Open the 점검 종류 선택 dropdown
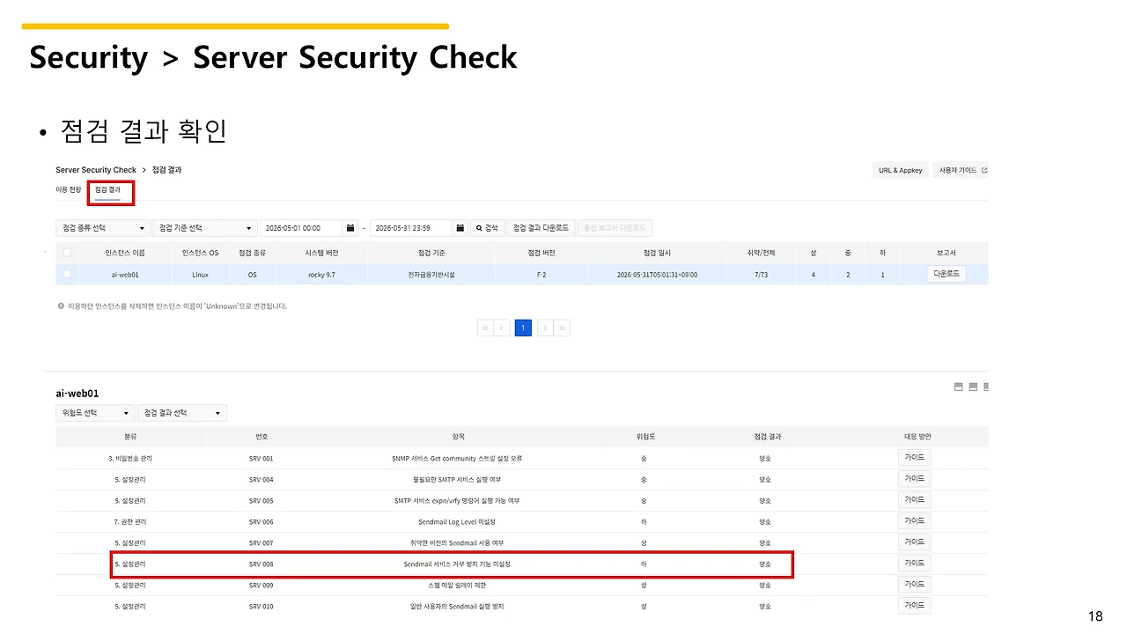Screen dimensions: 1127x634 (102, 228)
